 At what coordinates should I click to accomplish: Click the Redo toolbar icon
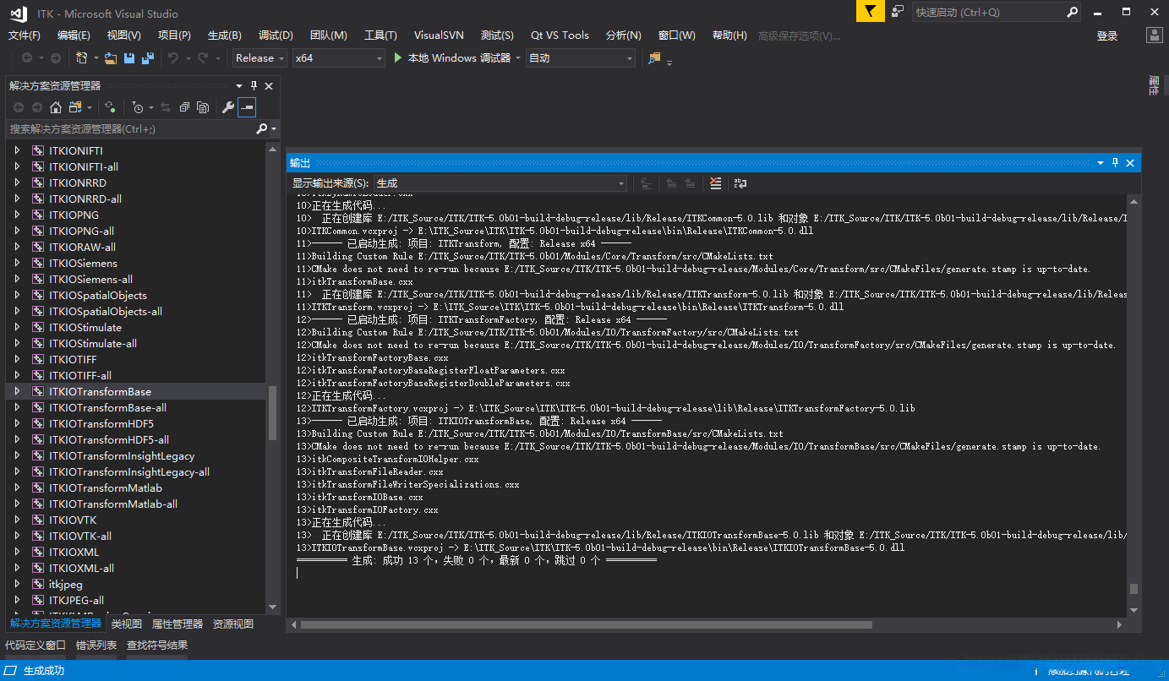point(203,58)
